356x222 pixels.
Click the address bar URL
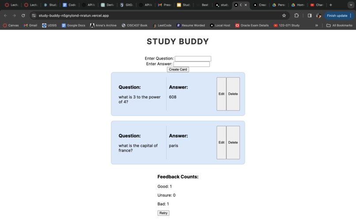[74, 15]
